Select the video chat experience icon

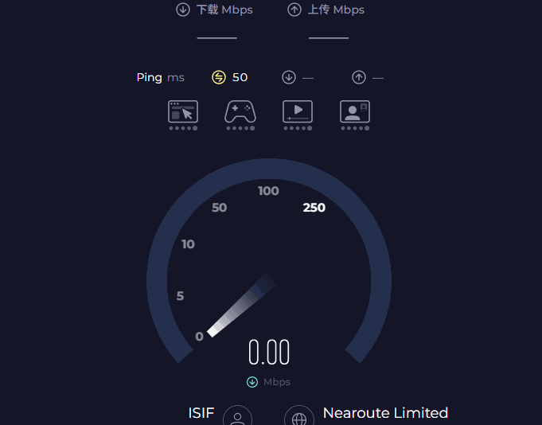355,111
